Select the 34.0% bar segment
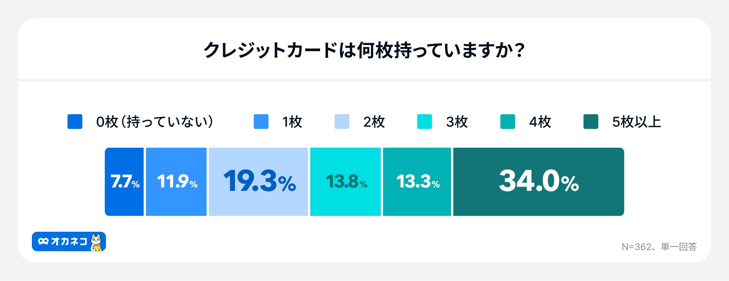The image size is (729, 281). pyautogui.click(x=538, y=182)
